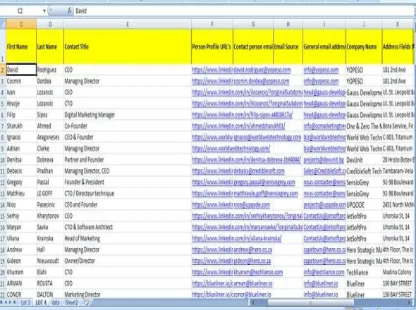The height and width of the screenshot is (310, 416).
Task: Open the filip-sipos LinkedIn profile link
Action: [243, 115]
